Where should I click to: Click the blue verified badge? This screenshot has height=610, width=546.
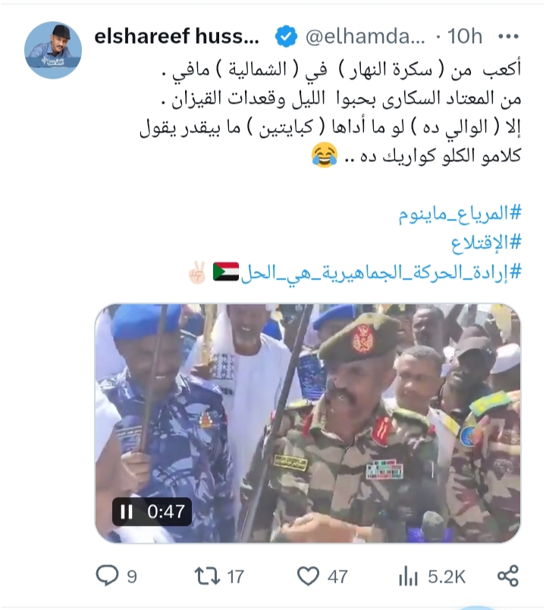point(286,36)
